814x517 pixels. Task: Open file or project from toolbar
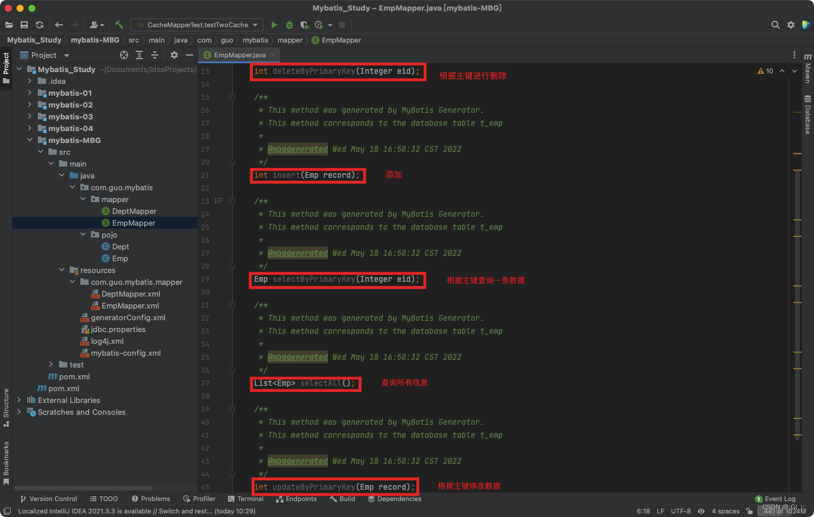(x=9, y=25)
